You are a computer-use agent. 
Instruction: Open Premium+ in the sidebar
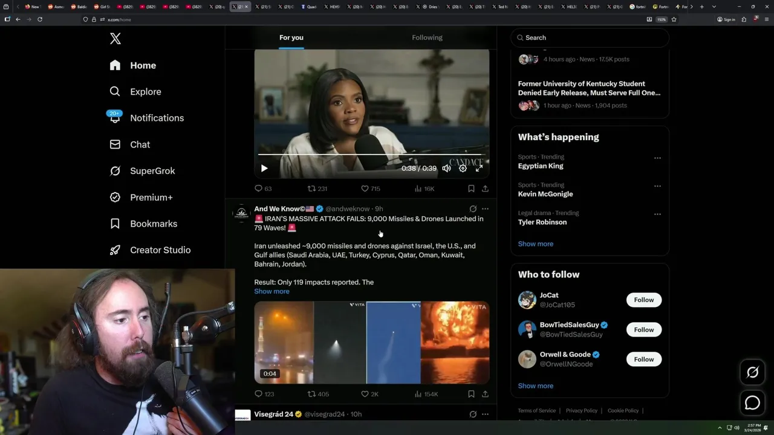pyautogui.click(x=141, y=198)
